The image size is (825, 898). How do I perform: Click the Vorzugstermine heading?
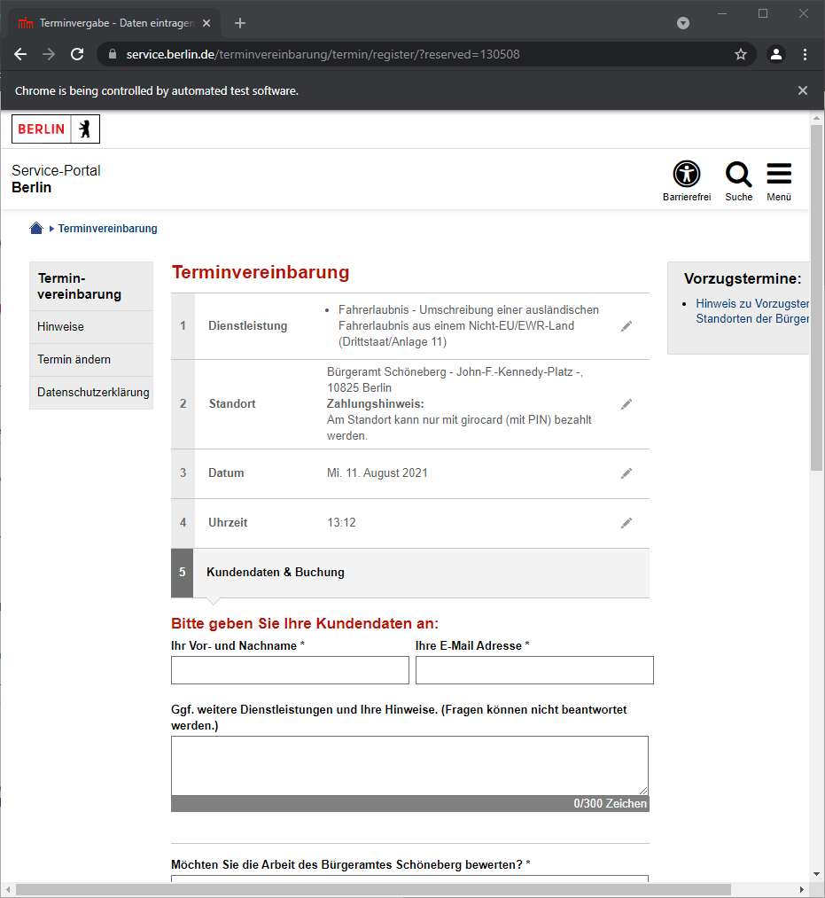743,279
